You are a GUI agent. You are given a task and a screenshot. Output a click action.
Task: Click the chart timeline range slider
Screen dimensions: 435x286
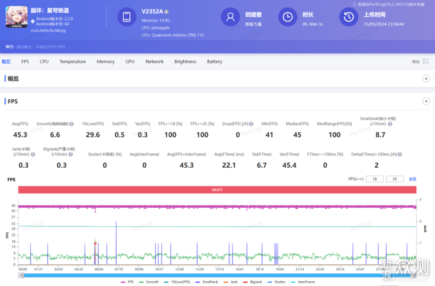(217, 275)
